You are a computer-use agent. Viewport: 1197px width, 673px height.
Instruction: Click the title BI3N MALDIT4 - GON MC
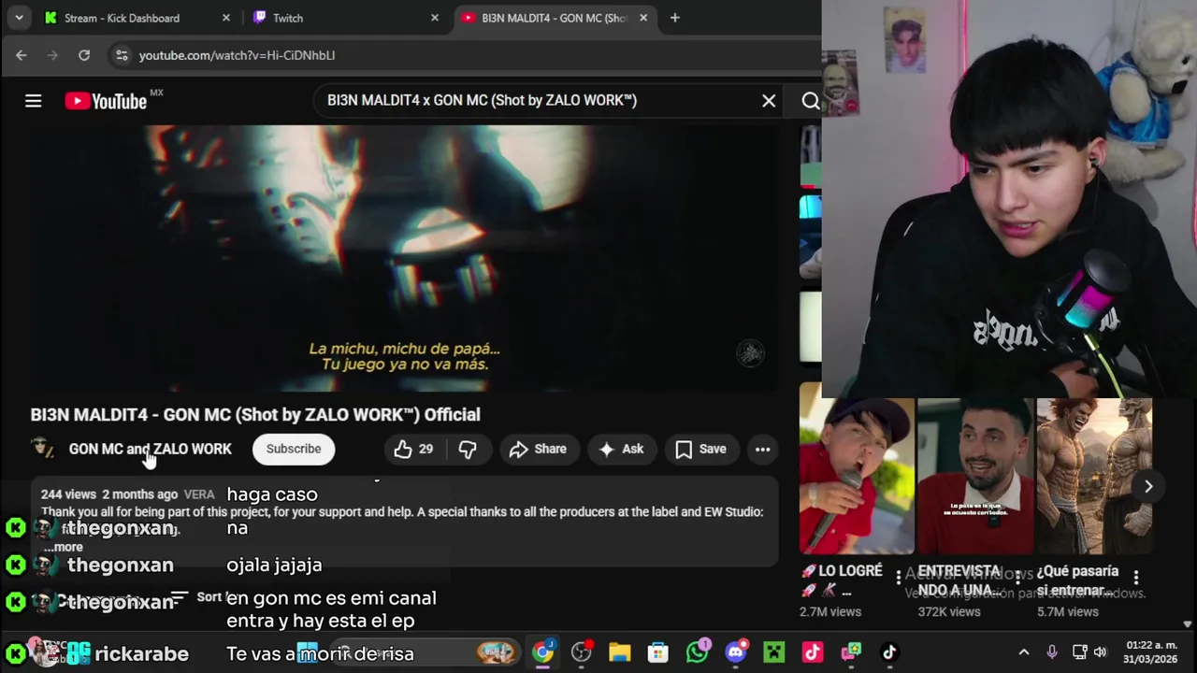[255, 414]
